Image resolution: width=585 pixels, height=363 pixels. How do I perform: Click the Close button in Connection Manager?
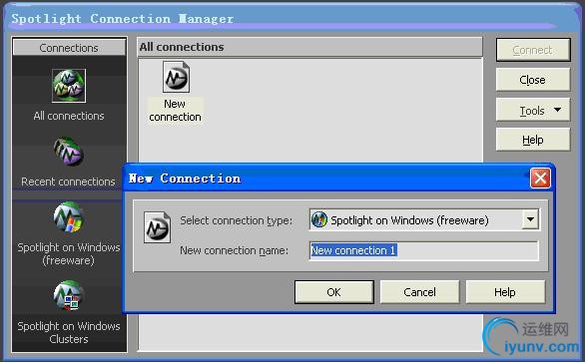coord(533,80)
